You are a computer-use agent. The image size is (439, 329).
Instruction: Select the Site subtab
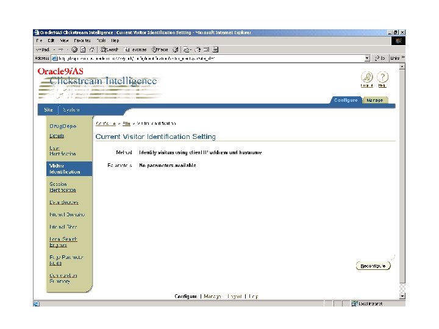48,110
